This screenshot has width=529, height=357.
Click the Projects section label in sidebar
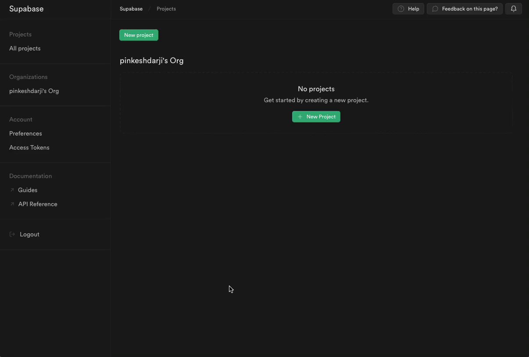tap(20, 34)
